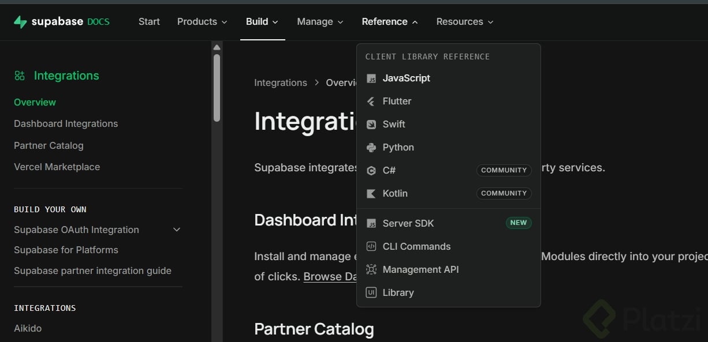
Task: Click the COMMUNITY badge next to C#
Action: pyautogui.click(x=504, y=170)
